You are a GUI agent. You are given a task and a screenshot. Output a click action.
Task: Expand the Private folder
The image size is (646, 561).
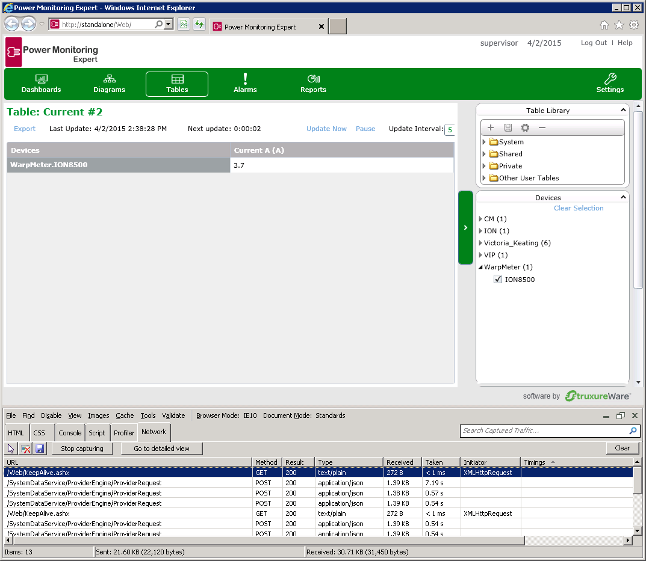tap(484, 166)
